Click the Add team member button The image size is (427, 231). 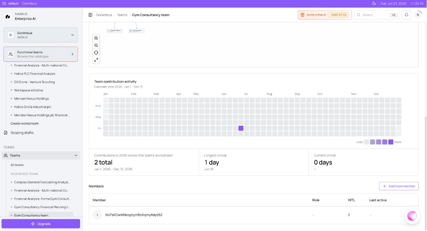pyautogui.click(x=399, y=186)
